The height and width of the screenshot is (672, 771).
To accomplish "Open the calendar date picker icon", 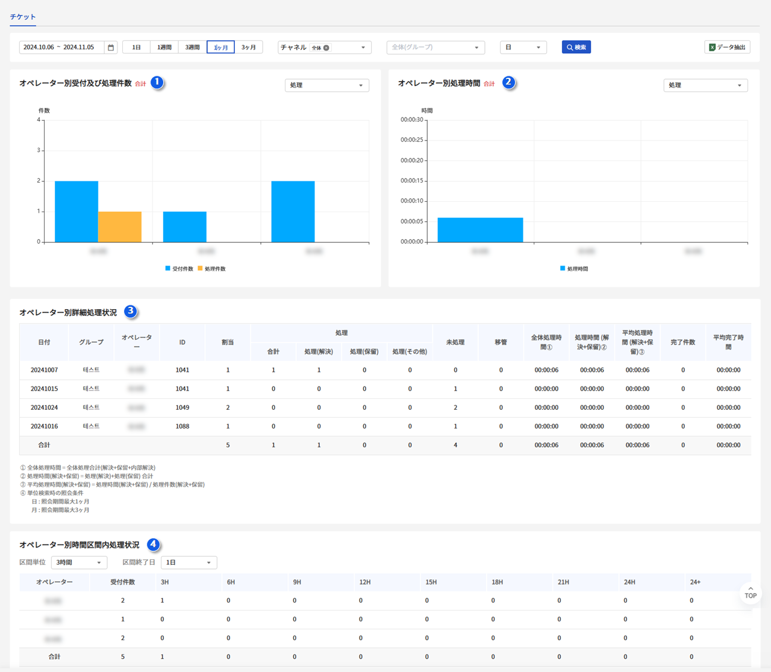I will [111, 48].
